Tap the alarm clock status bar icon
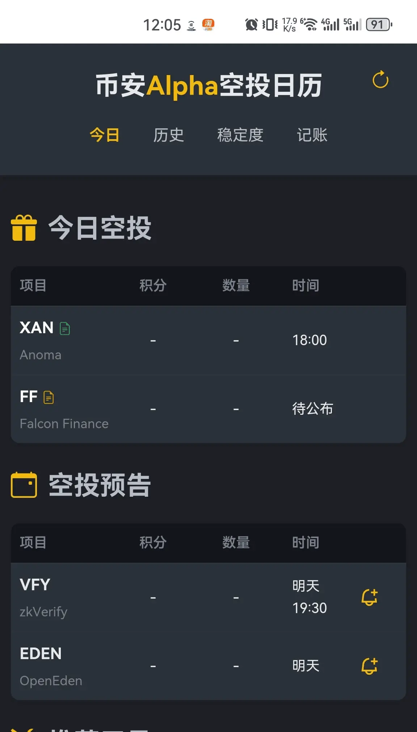This screenshot has height=732, width=417. (x=251, y=25)
